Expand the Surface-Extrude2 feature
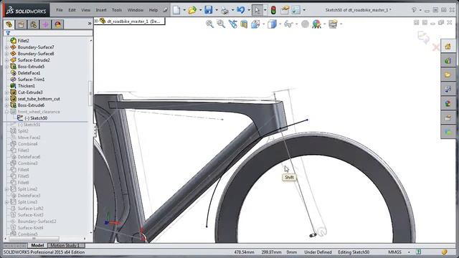 [x=6, y=60]
